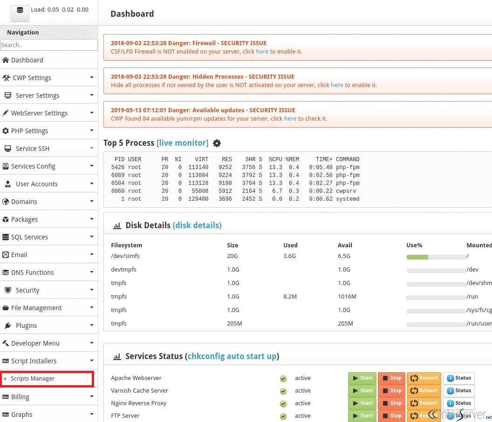Screen dimensions: 492x422
Task: Click the hammer icon for Developer Menu
Action: [x=5, y=343]
